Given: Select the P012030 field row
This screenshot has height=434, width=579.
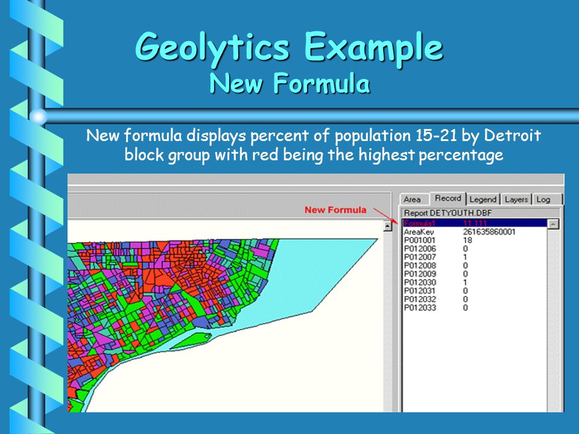Looking at the screenshot, I should point(475,283).
